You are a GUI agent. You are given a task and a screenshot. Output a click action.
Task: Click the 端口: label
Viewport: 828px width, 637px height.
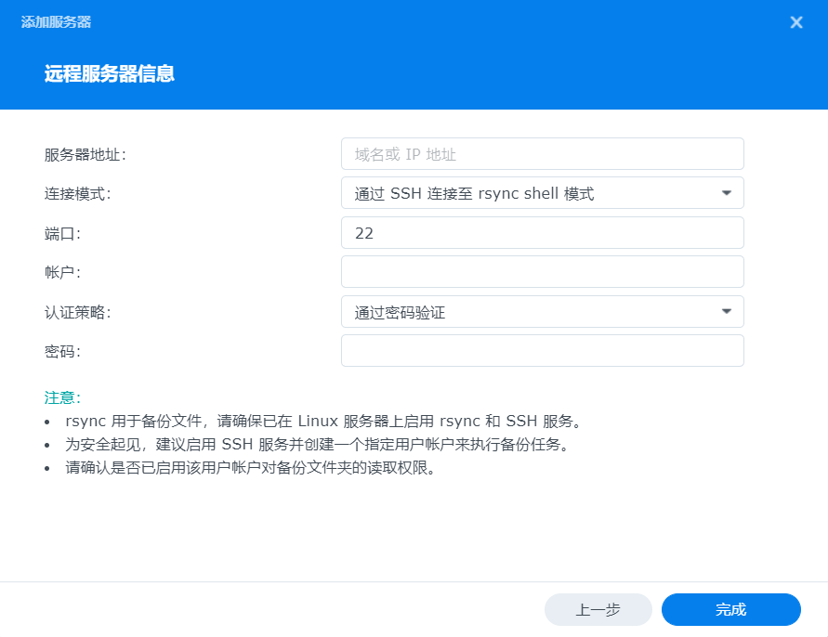(x=62, y=233)
